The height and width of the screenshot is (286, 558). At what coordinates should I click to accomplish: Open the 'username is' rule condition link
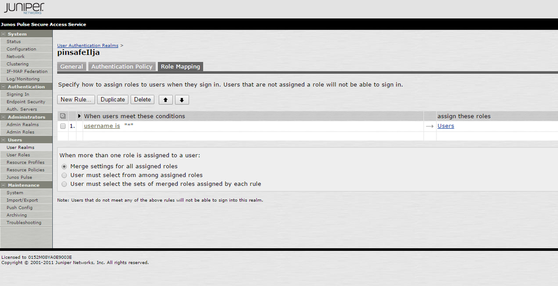tap(102, 126)
